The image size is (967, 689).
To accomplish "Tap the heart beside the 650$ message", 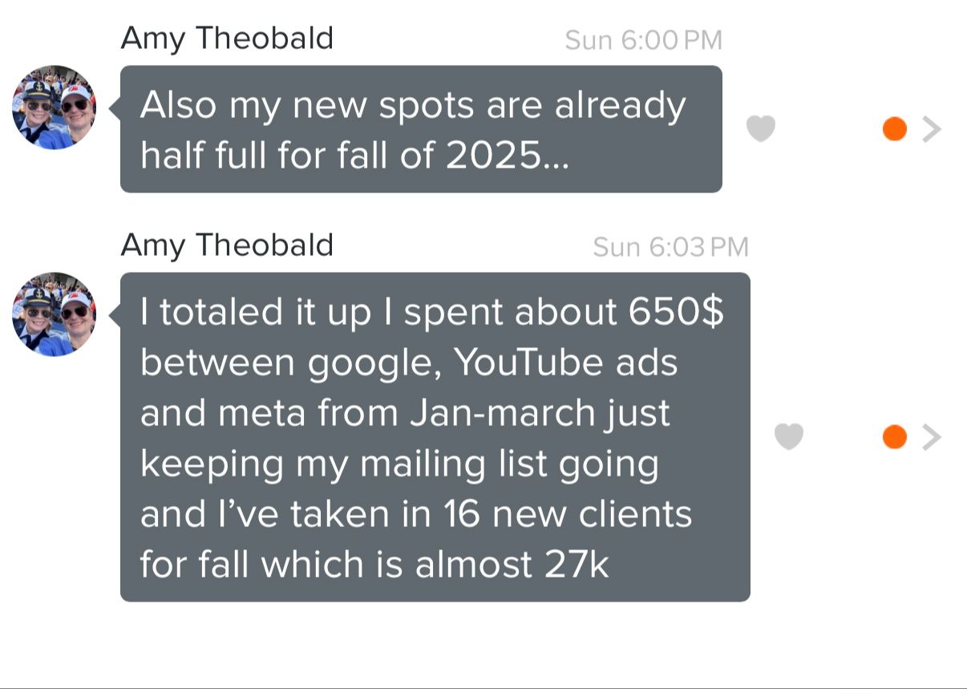I will tap(789, 436).
